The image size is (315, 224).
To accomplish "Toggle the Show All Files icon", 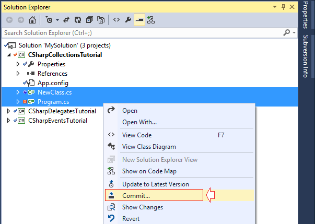I will (x=101, y=20).
